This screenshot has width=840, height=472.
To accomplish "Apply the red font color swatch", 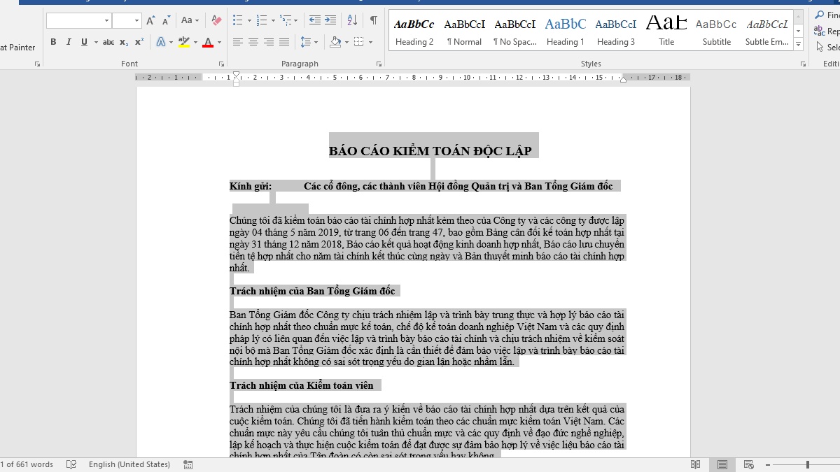I will (x=208, y=43).
